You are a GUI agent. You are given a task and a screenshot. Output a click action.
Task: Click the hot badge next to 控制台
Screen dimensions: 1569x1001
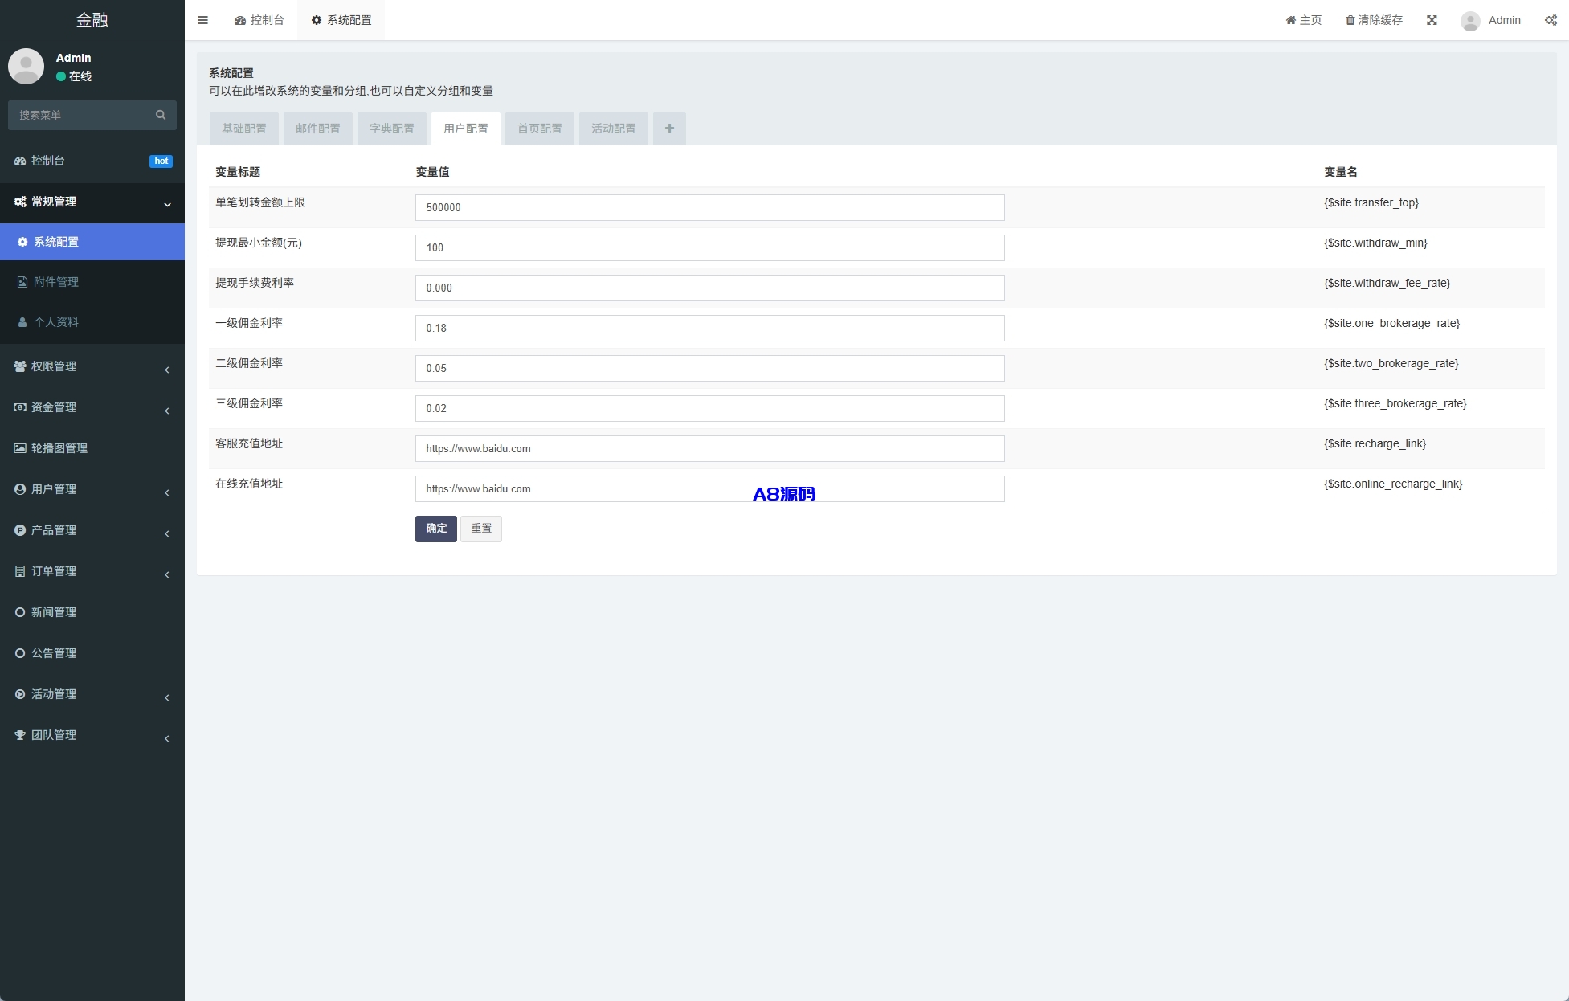161,161
